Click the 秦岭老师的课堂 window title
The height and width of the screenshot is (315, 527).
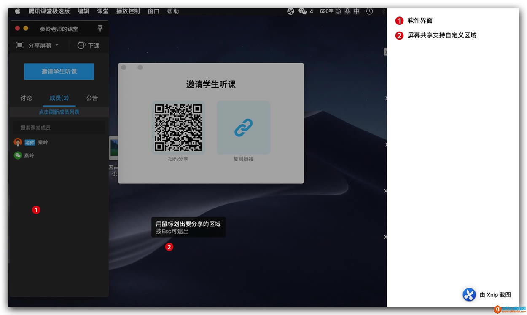tap(59, 29)
